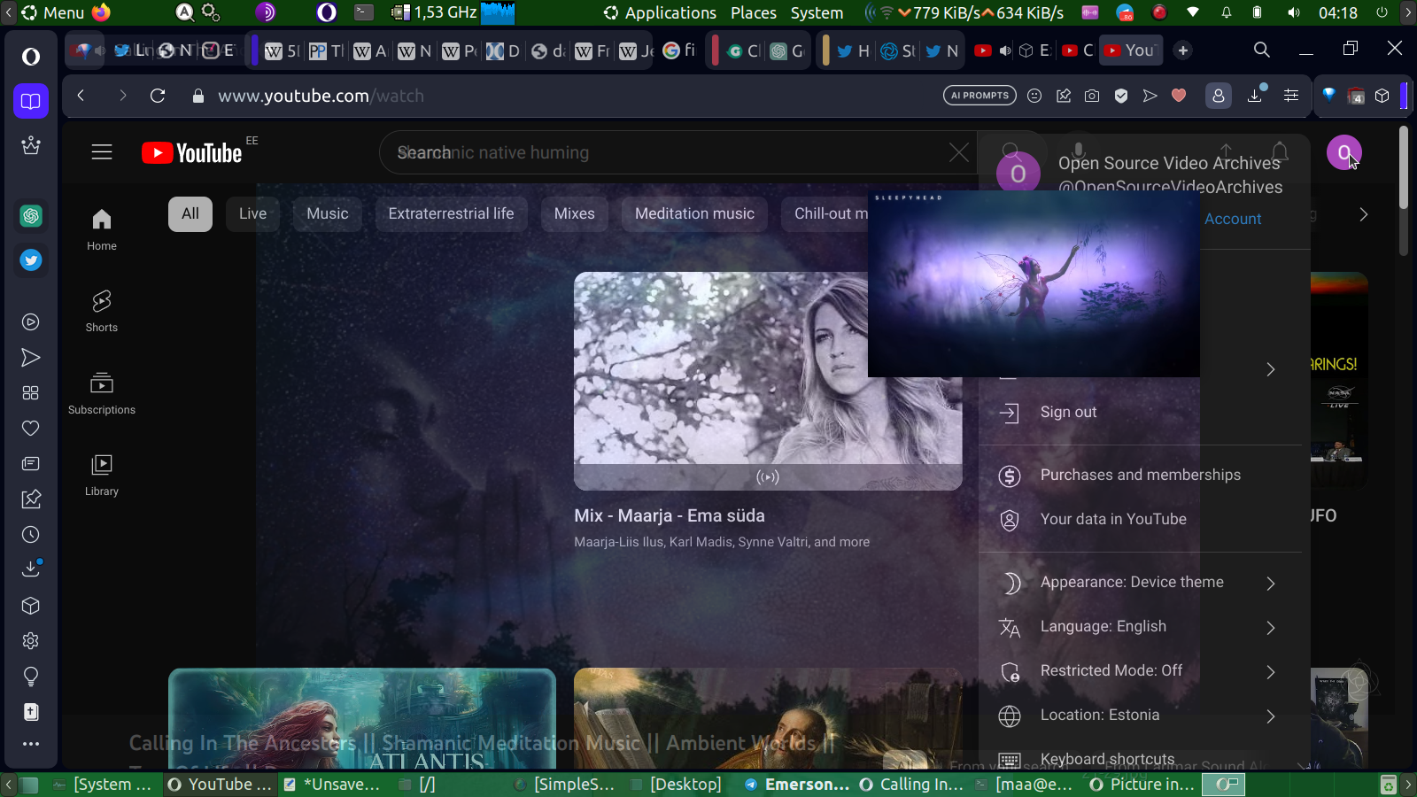Go to Subscriptions in the YouTube sidebar

101,393
